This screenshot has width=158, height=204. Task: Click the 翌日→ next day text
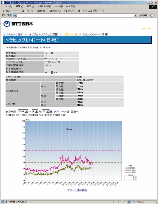(75, 112)
